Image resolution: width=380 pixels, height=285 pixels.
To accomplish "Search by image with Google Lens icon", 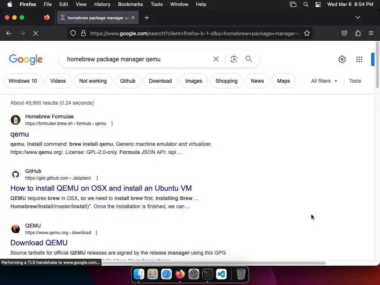I will 234,59.
